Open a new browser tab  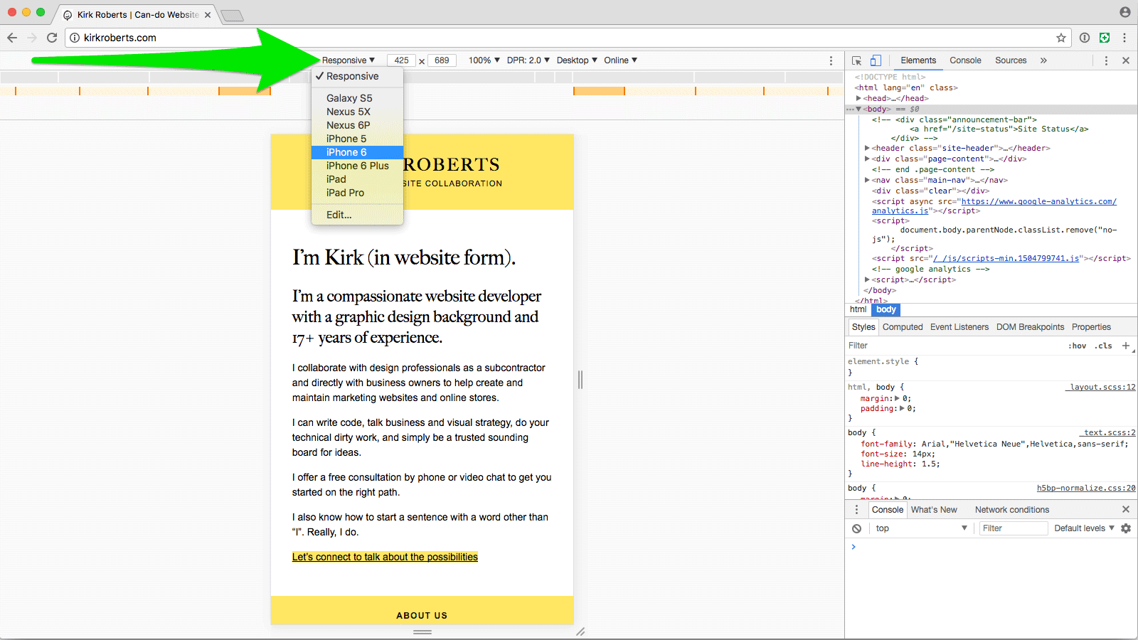pos(232,15)
